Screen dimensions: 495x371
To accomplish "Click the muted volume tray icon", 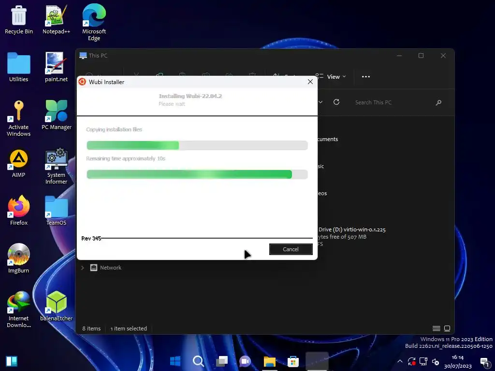I will (x=436, y=361).
